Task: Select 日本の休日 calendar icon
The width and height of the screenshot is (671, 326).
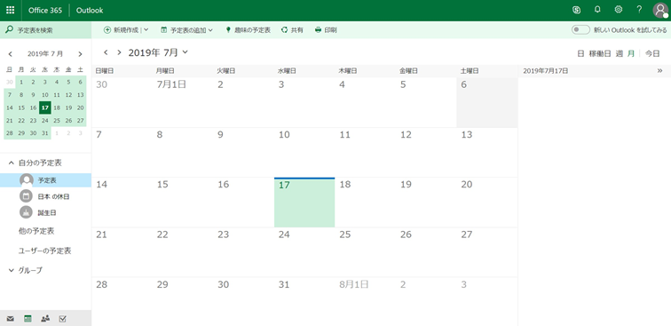Action: (27, 196)
